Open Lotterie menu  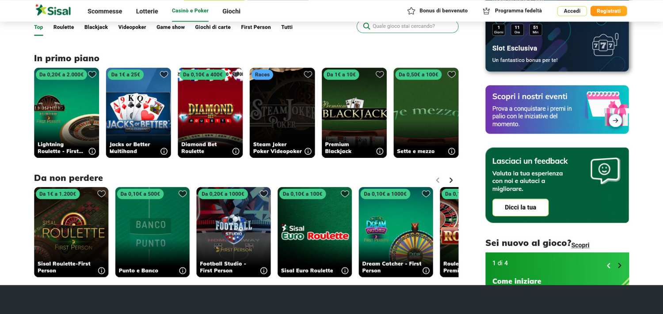[x=147, y=11]
